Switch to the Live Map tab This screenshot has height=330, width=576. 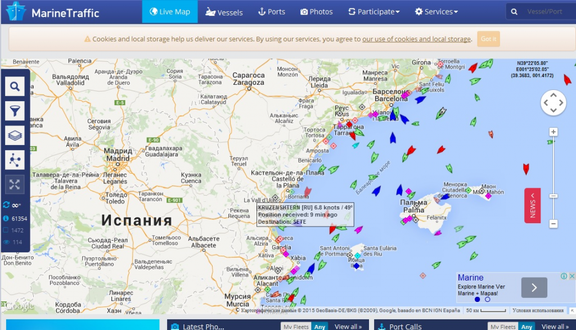pyautogui.click(x=170, y=12)
